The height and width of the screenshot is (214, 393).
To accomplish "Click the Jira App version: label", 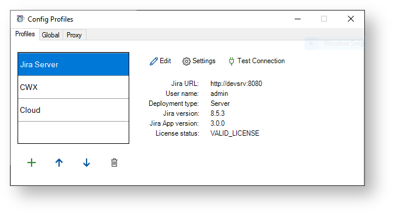I will click(x=174, y=123).
